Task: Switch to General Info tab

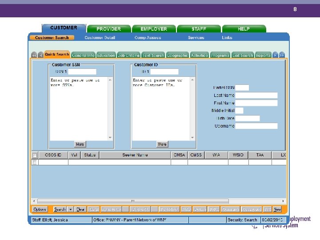Action: pos(83,55)
